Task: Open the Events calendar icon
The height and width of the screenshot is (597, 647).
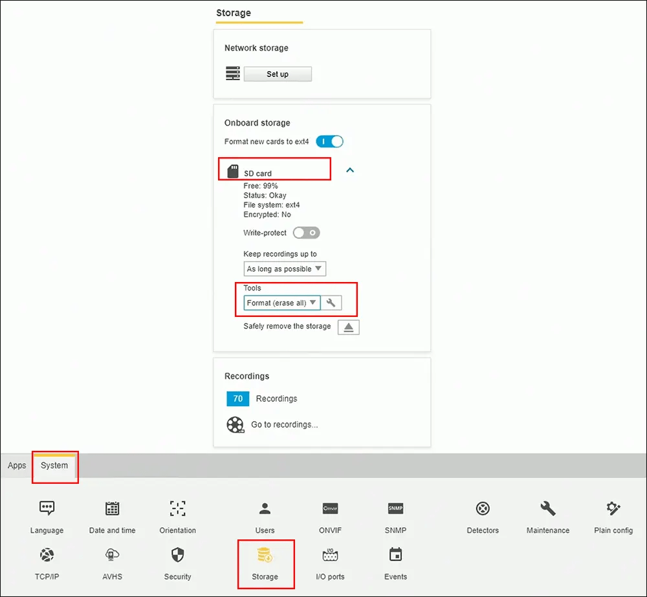Action: coord(395,555)
